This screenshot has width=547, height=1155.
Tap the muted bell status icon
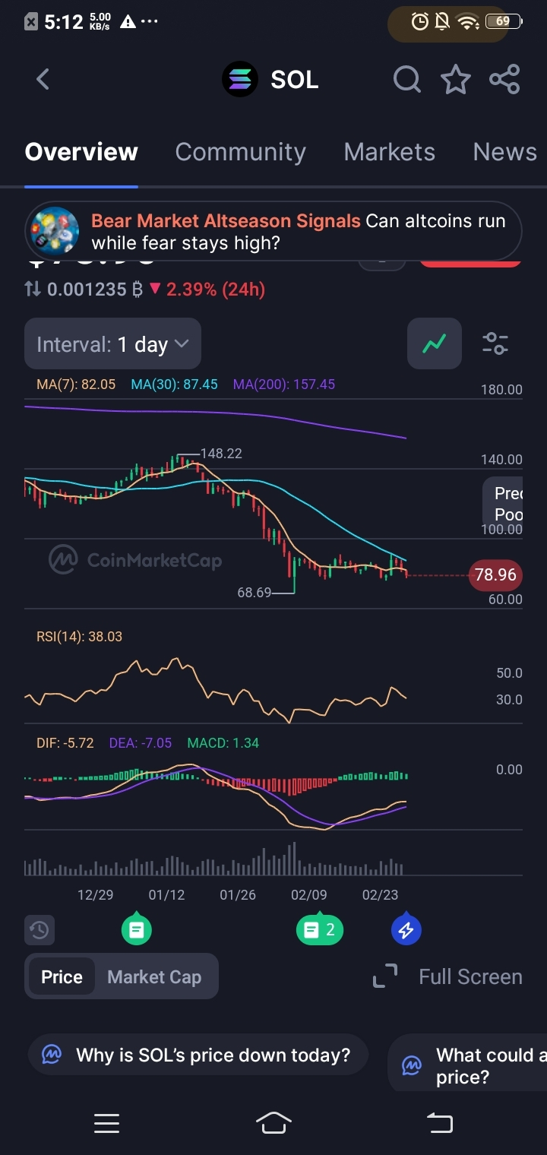tap(442, 22)
